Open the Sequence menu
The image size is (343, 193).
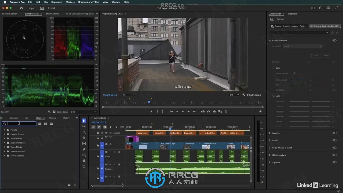coord(57,2)
